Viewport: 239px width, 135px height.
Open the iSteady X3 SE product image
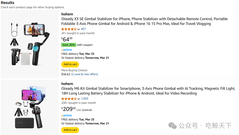pyautogui.click(x=30, y=44)
